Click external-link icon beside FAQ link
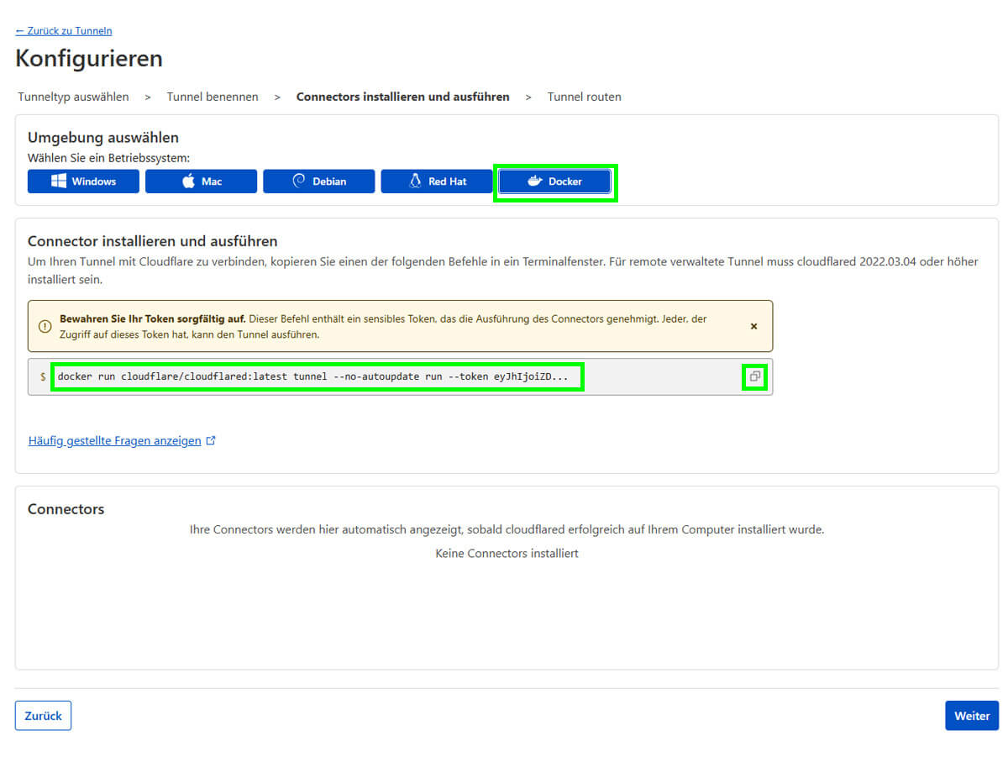The image size is (1008, 773). pyautogui.click(x=211, y=440)
